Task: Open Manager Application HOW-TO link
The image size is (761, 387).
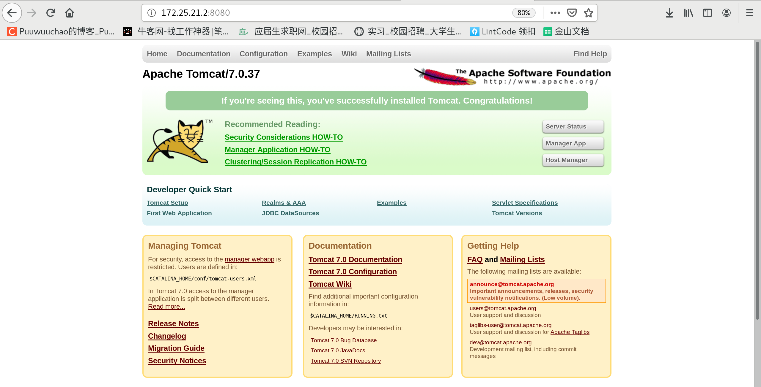Action: click(x=277, y=150)
